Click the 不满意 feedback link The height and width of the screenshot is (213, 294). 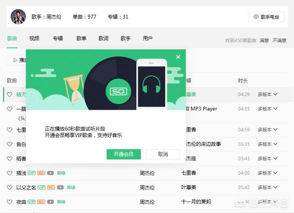click(x=279, y=40)
